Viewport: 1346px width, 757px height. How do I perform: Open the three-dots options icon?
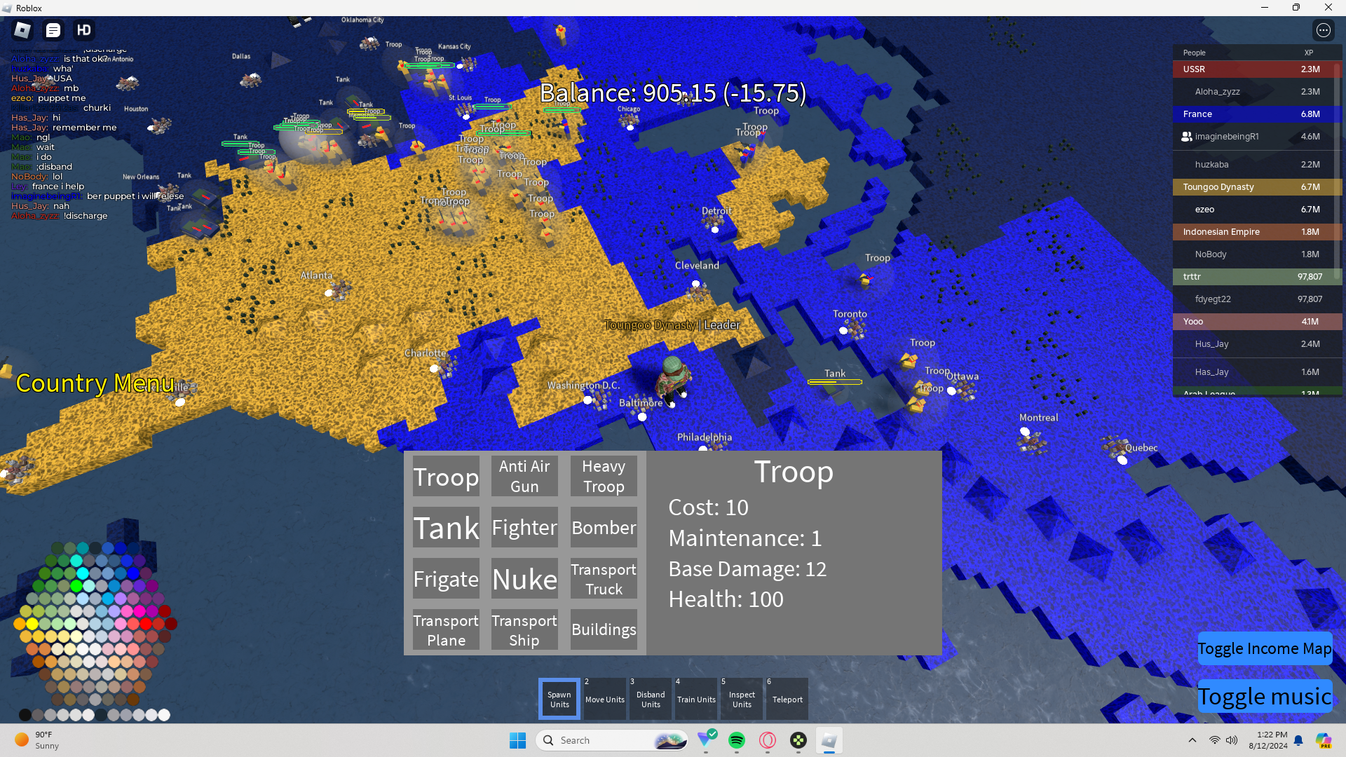1323,30
